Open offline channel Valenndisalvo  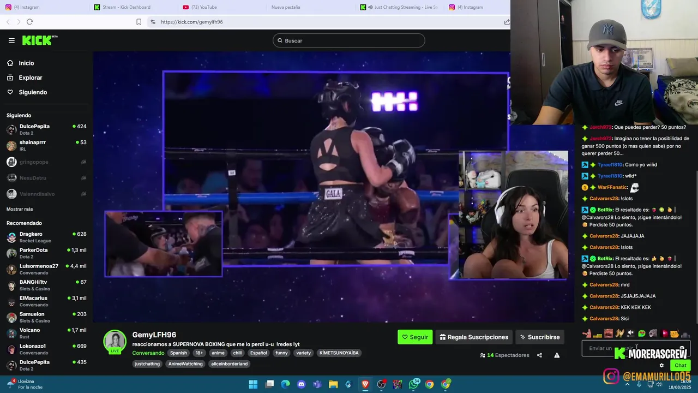click(x=46, y=194)
